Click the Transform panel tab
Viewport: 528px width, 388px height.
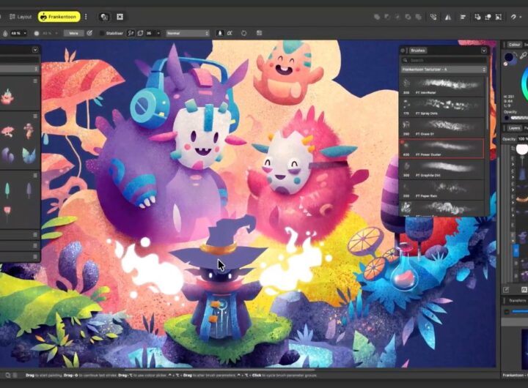coord(518,300)
